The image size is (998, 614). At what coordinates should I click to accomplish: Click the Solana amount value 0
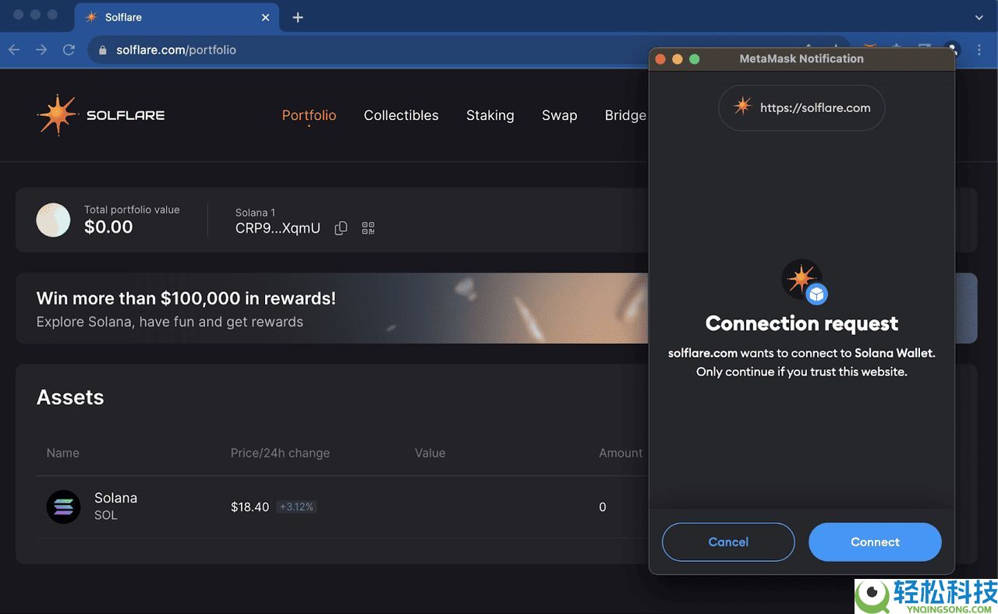pyautogui.click(x=602, y=507)
